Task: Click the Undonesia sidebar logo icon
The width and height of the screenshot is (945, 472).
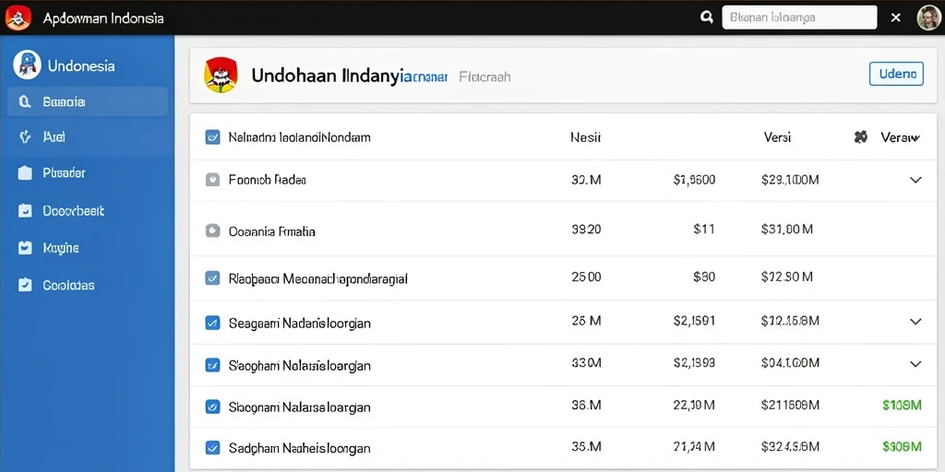Action: click(27, 65)
